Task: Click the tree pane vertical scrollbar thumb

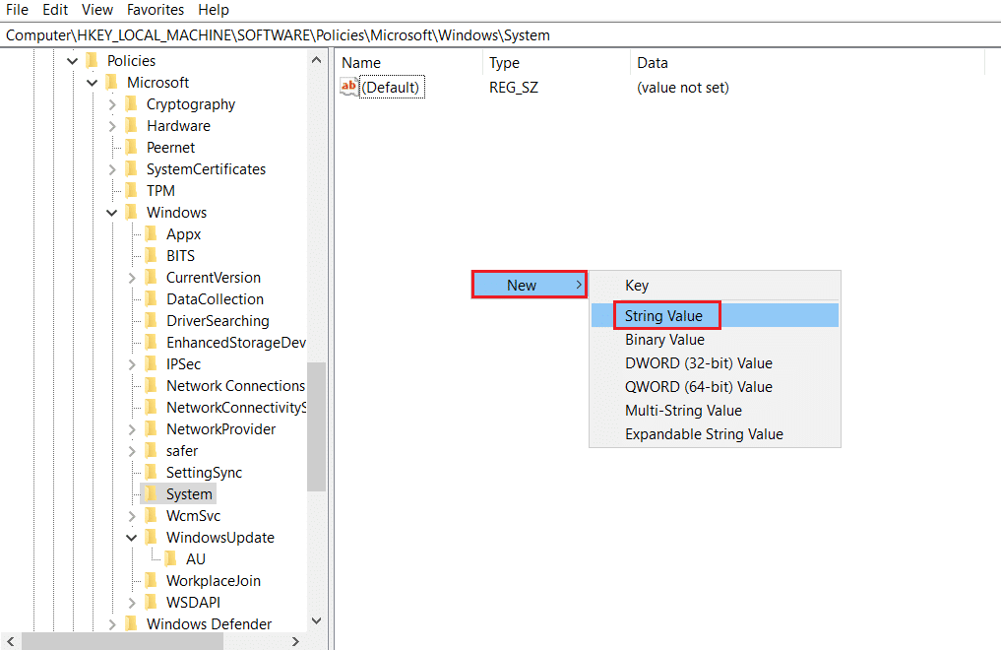Action: tap(316, 426)
